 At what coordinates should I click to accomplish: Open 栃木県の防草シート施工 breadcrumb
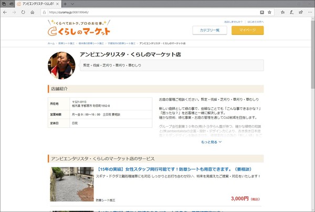point(91,43)
